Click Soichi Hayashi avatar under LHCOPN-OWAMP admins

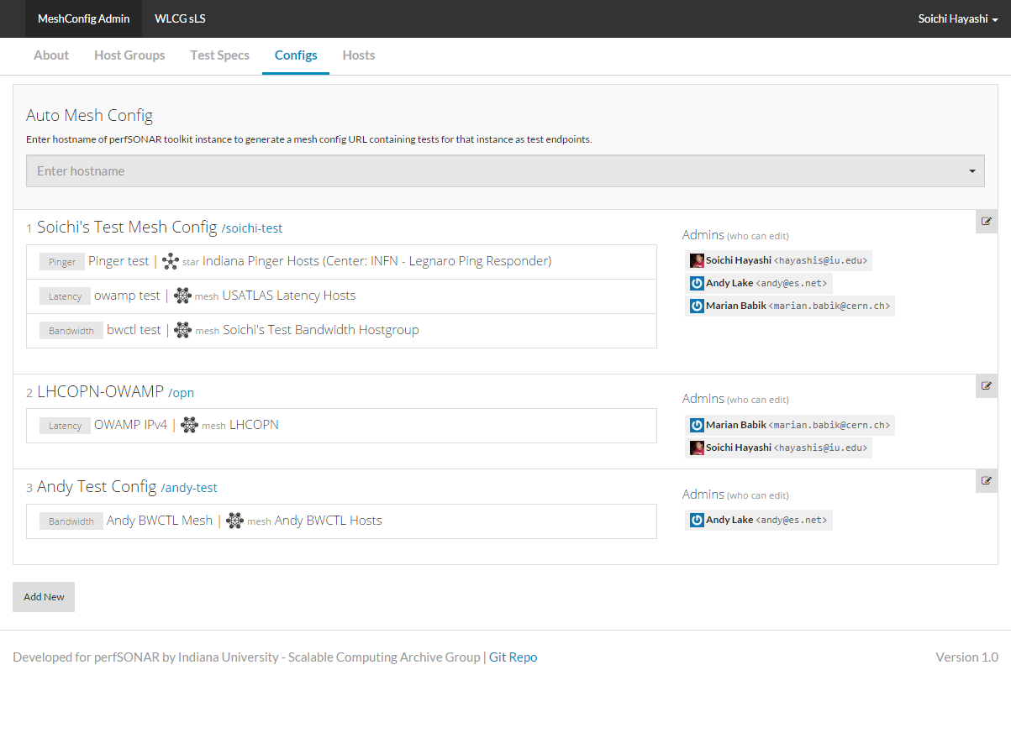coord(697,448)
